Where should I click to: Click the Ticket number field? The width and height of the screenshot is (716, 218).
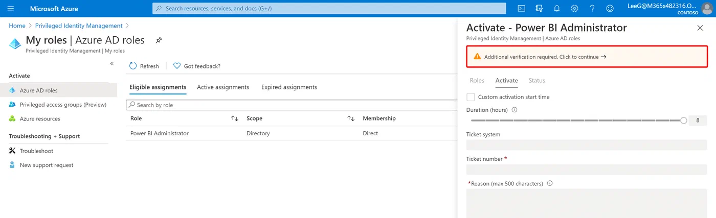click(x=587, y=169)
